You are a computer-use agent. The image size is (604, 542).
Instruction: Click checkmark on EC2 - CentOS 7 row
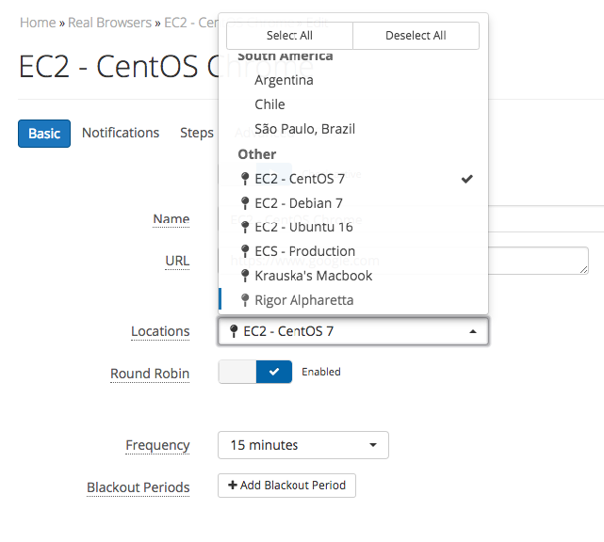(x=466, y=179)
